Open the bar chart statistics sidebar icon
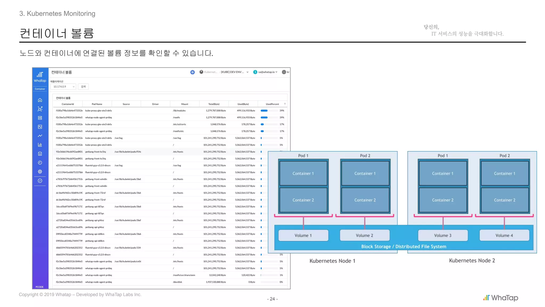 click(40, 145)
